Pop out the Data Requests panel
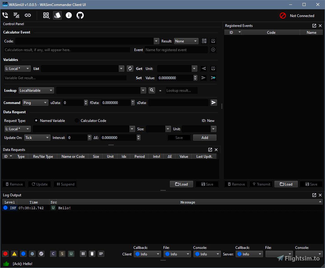 tap(210, 149)
